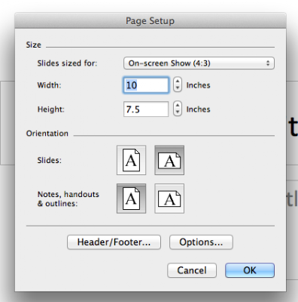
Task: Open the Options dialog
Action: pos(201,242)
